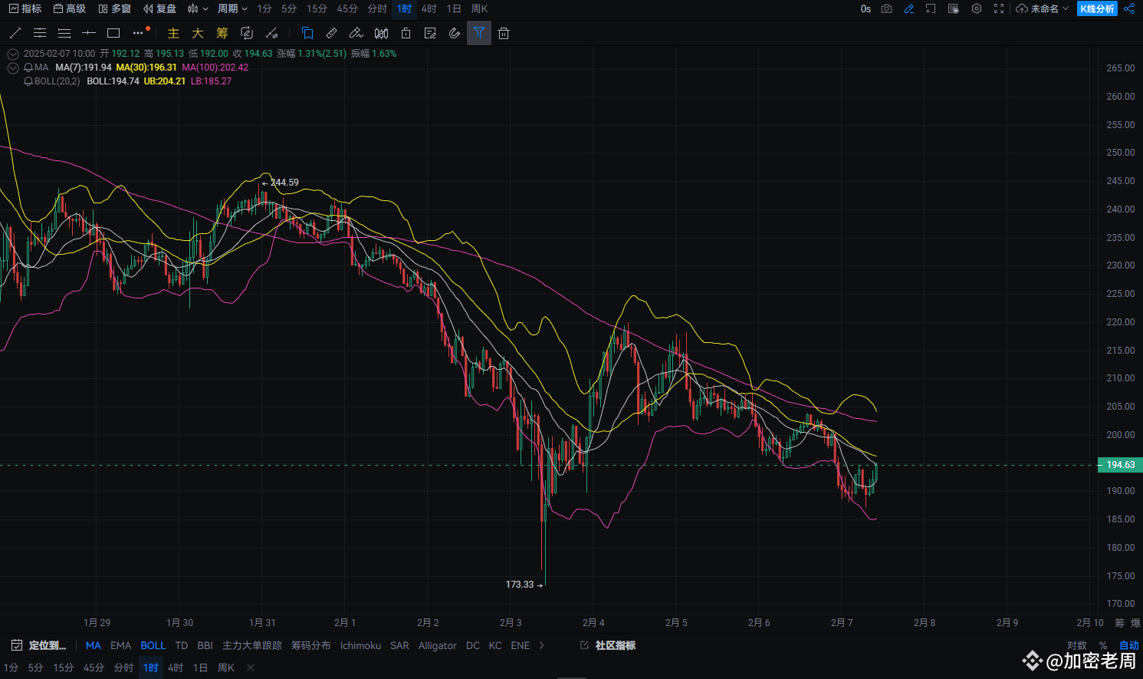The image size is (1143, 679).
Task: Toggle percent scale mode
Action: pos(1103,645)
